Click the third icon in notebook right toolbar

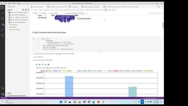pos(155,13)
